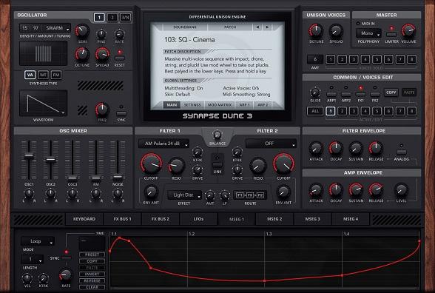
Task: Toggle the ARP2 switch
Action: pos(346,94)
